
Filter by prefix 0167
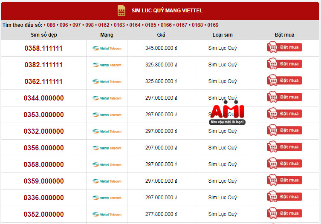coord(182,25)
